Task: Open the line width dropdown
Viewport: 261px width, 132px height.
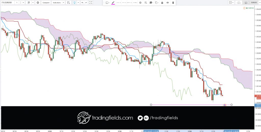Action: pos(124,3)
